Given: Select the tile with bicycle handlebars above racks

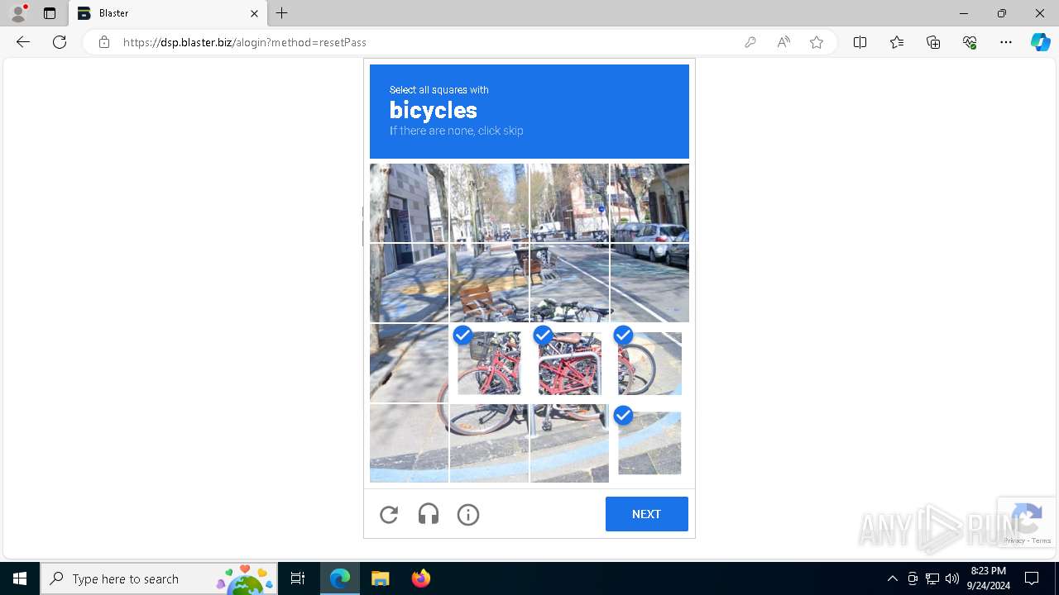Looking at the screenshot, I should [569, 283].
